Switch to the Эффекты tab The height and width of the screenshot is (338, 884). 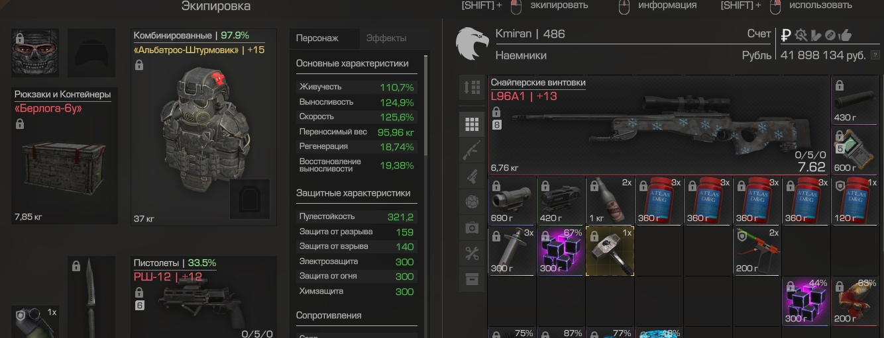point(386,38)
